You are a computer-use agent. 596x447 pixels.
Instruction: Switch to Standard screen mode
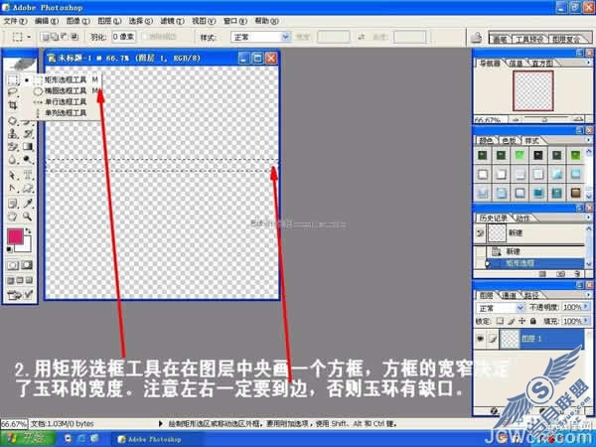[x=11, y=280]
